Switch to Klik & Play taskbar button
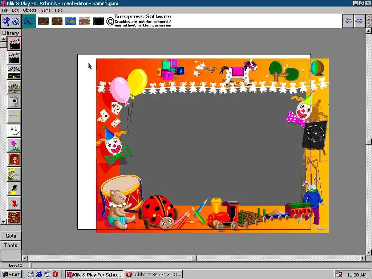This screenshot has width=372, height=279. [x=94, y=275]
